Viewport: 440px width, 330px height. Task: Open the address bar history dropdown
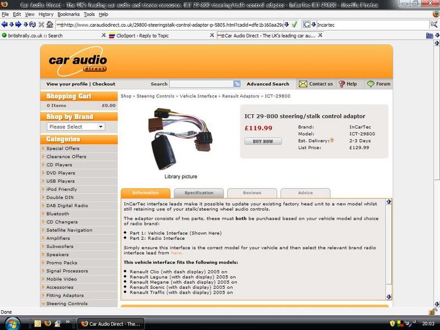(x=286, y=25)
